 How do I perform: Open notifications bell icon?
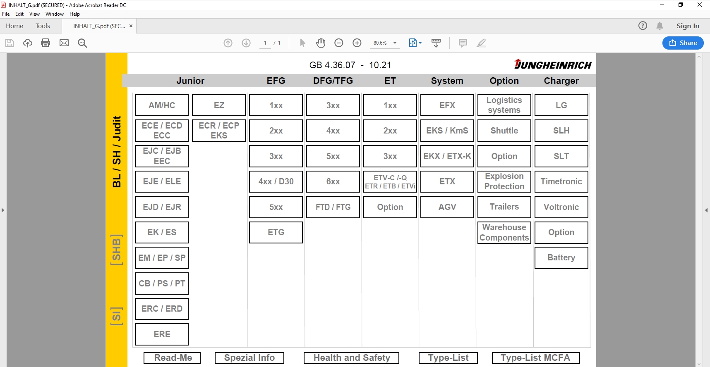(660, 26)
